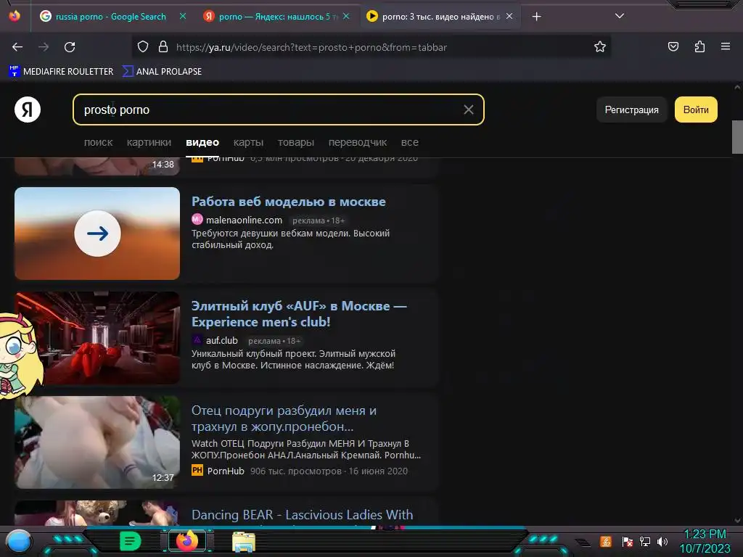Open the MEDIAFIRE ROULETTER bookmark
This screenshot has height=557, width=743.
tap(61, 72)
